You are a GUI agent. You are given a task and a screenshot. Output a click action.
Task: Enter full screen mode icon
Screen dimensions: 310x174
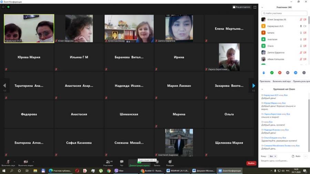coord(255,7)
